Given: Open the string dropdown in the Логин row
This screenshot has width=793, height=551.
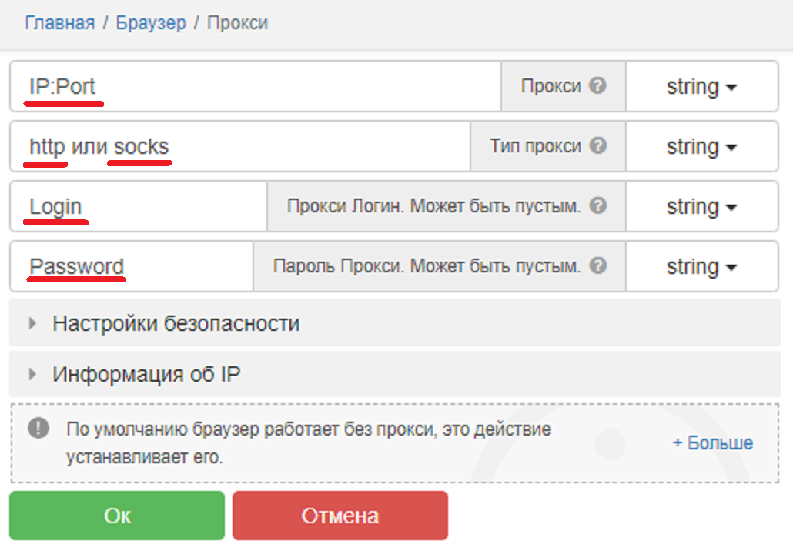Looking at the screenshot, I should (701, 205).
